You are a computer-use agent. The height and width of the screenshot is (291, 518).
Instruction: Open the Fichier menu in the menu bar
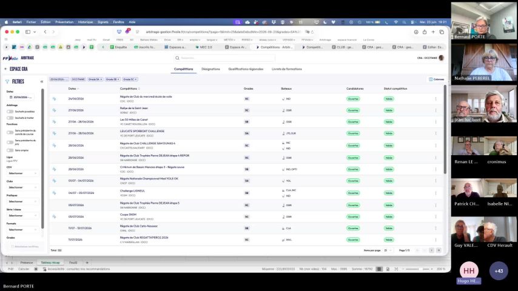tap(31, 22)
